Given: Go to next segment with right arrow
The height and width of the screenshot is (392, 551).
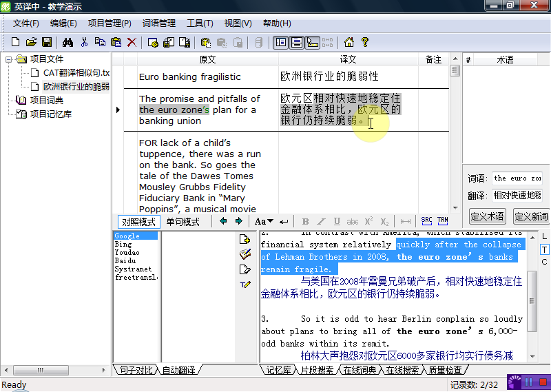Looking at the screenshot, I should (x=238, y=221).
